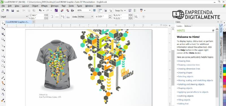Viewport: 226px width, 106px height.
Task: Click the Open file icon
Action: [x=8, y=10]
